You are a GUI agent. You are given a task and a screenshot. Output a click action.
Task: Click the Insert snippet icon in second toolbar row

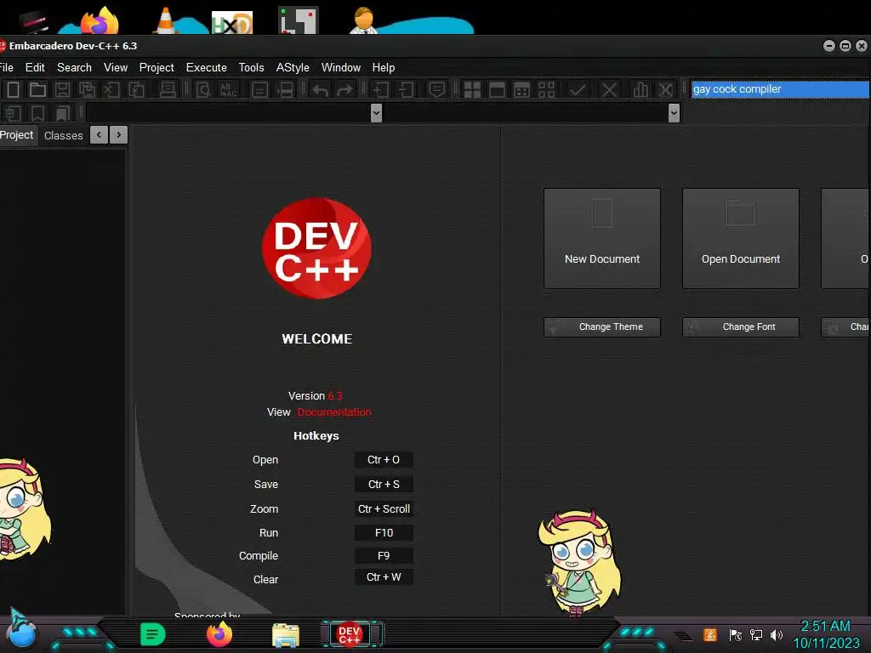tap(13, 113)
